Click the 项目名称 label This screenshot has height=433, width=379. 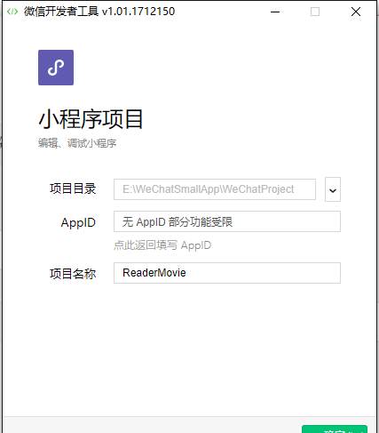73,274
